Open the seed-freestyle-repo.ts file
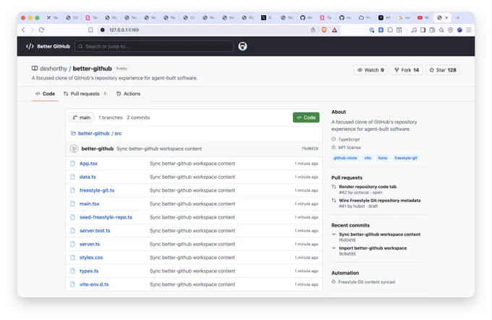 click(x=106, y=217)
